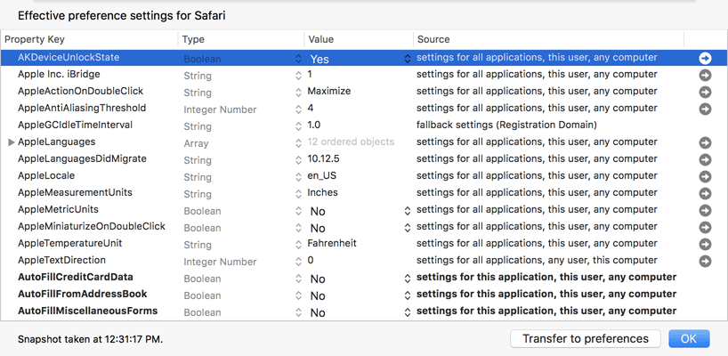
Task: Click the 10.12.5 value cell
Action: (x=324, y=158)
